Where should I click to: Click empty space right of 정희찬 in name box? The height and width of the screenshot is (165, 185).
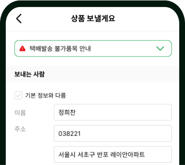(123, 112)
